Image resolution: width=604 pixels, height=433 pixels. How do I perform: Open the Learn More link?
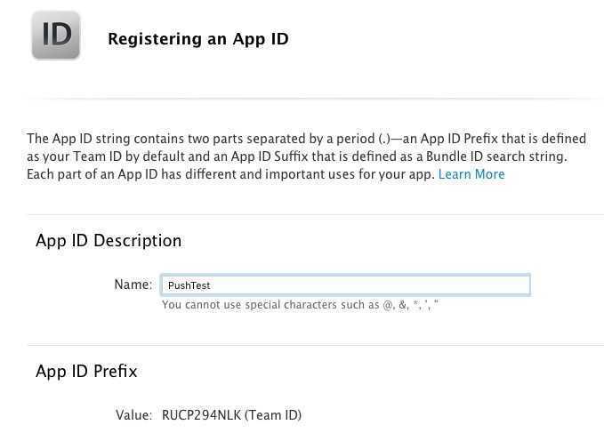pyautogui.click(x=471, y=174)
